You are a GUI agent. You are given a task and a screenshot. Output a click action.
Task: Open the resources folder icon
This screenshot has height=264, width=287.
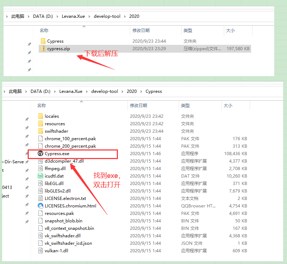40,123
